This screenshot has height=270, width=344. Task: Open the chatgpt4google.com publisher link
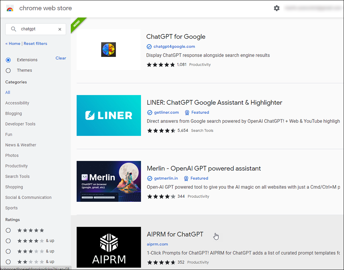pyautogui.click(x=174, y=46)
